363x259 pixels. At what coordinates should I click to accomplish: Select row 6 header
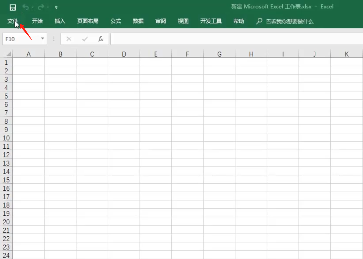[x=6, y=104]
